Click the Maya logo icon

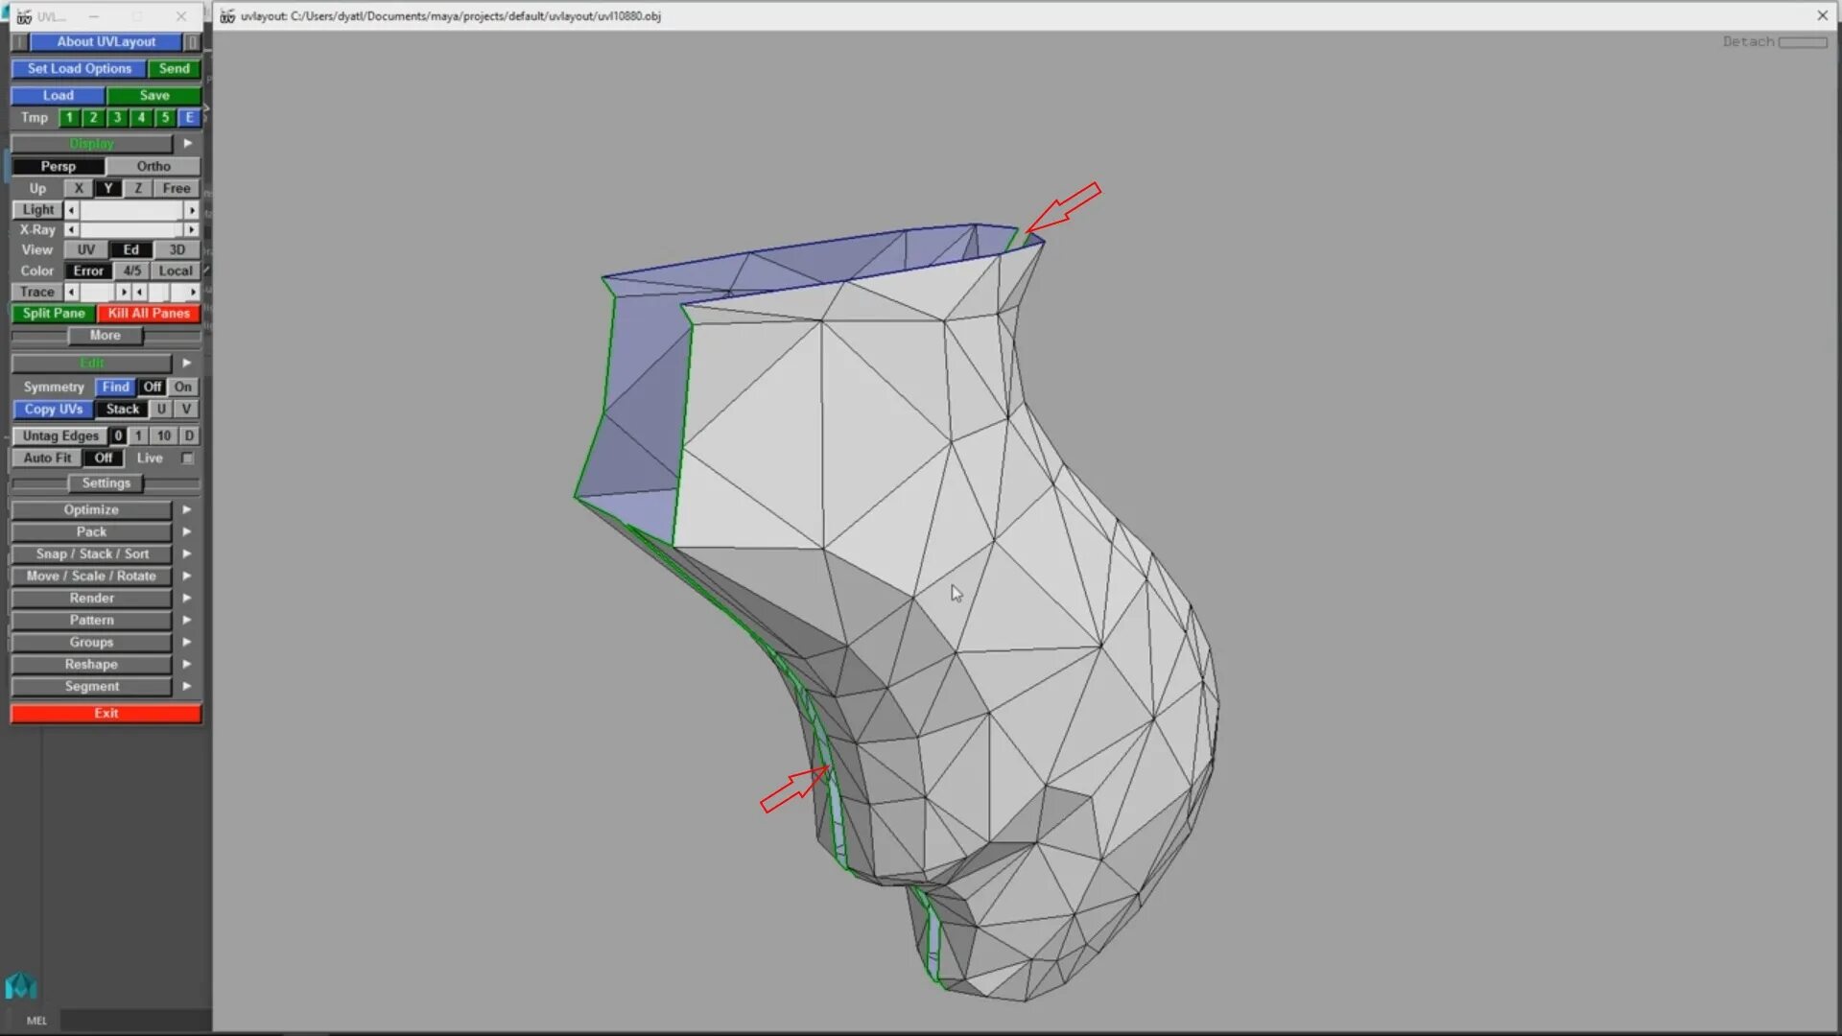point(20,986)
